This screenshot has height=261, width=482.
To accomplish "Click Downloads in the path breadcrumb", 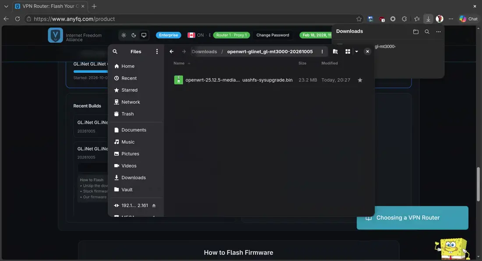I will pyautogui.click(x=205, y=52).
